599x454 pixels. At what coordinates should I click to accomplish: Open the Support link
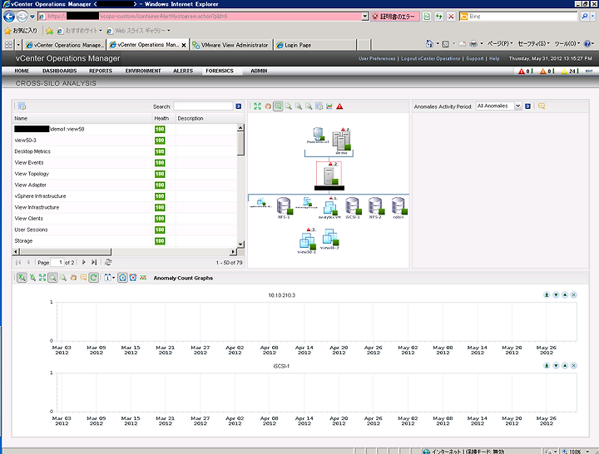(x=474, y=58)
